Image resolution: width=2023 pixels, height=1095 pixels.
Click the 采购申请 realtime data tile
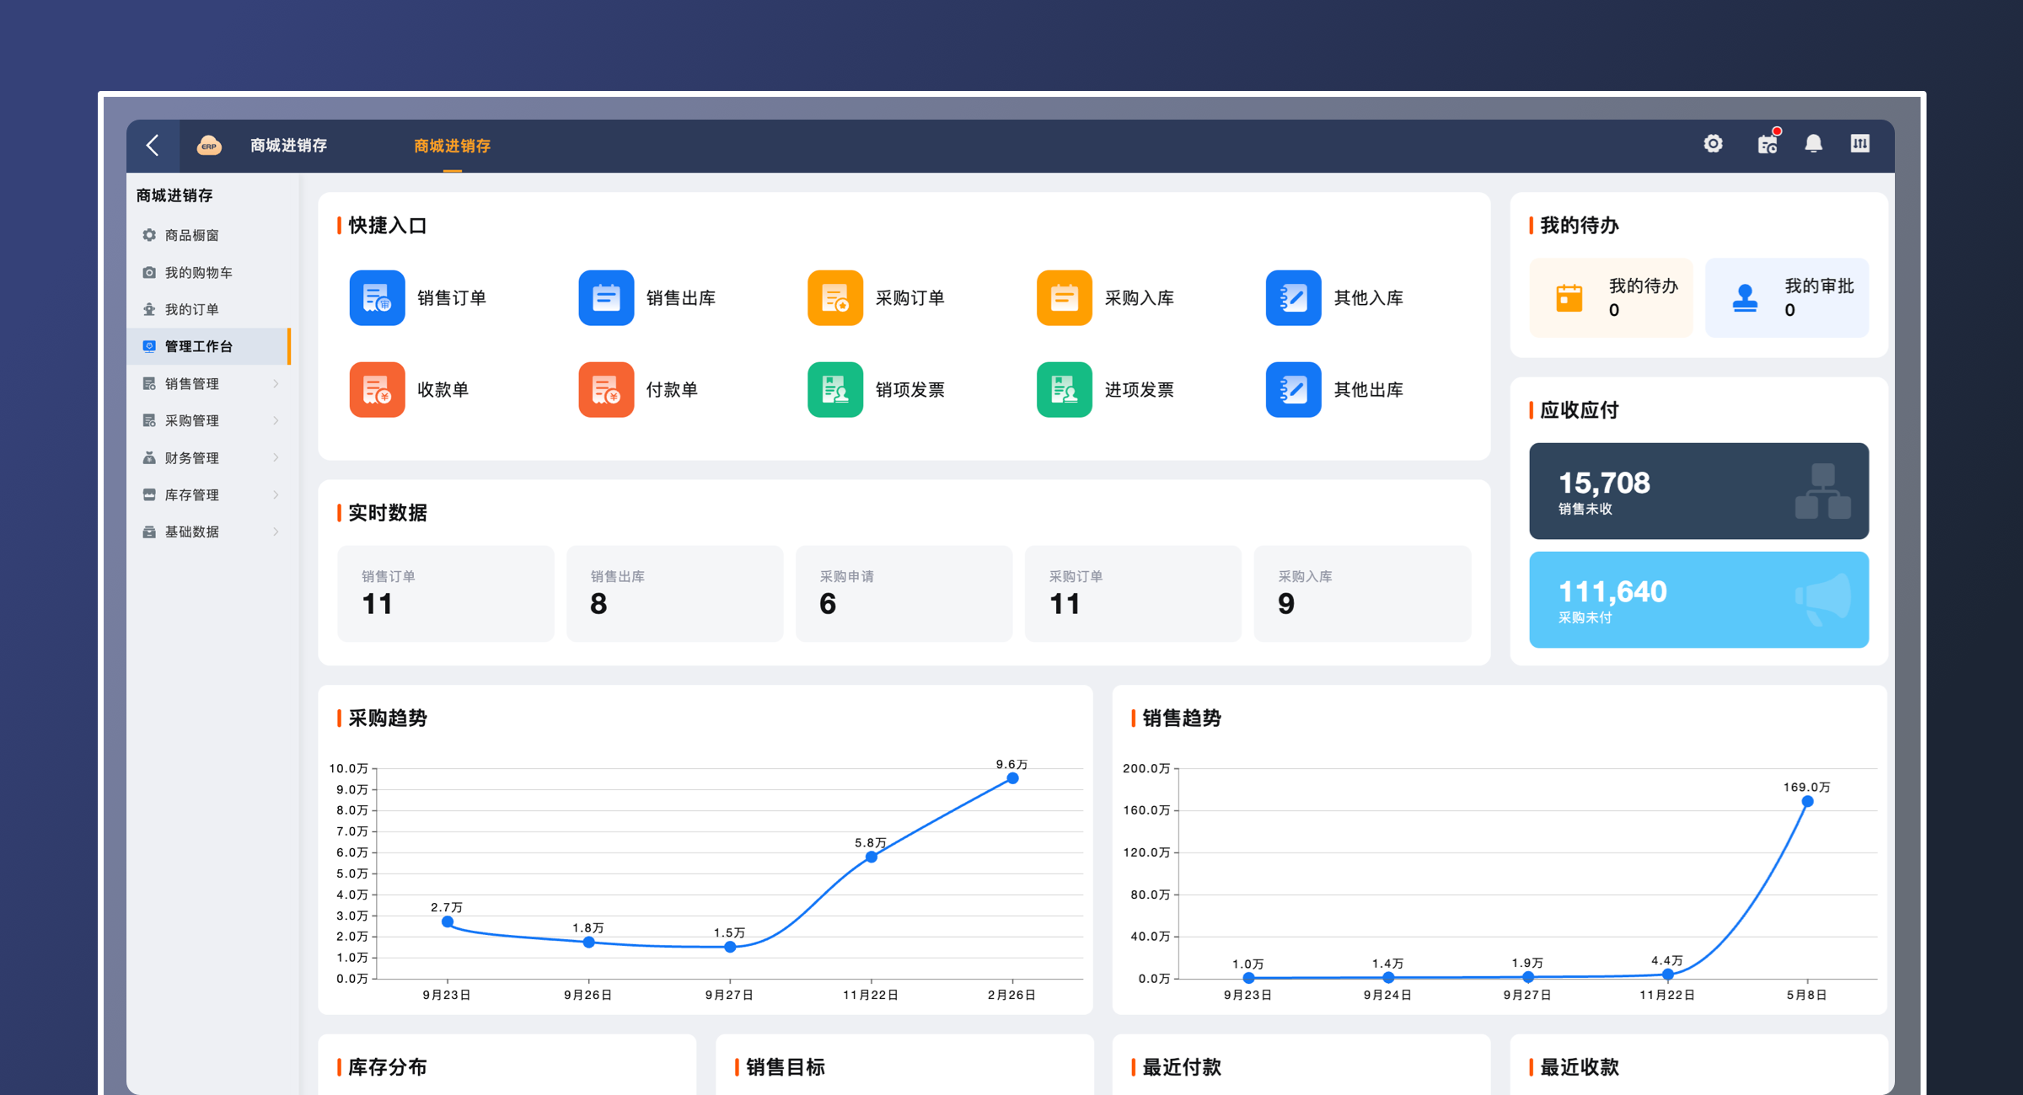(903, 594)
